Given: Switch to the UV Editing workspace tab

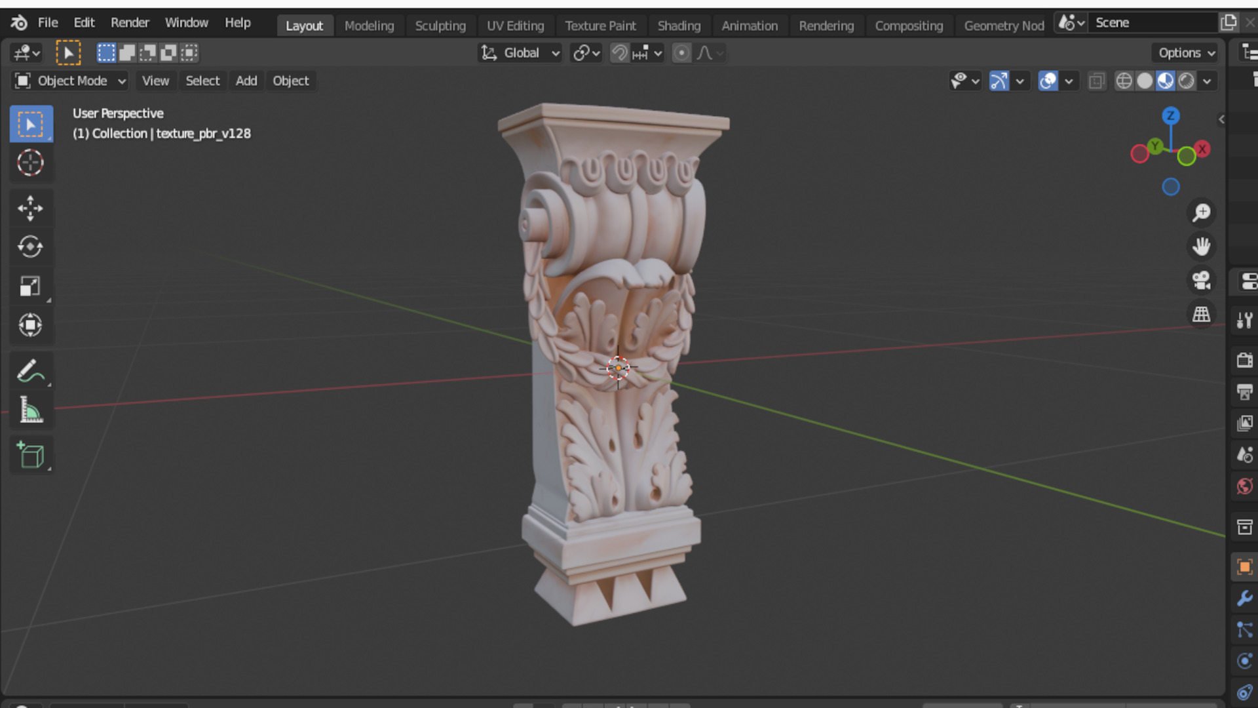Looking at the screenshot, I should tap(516, 26).
